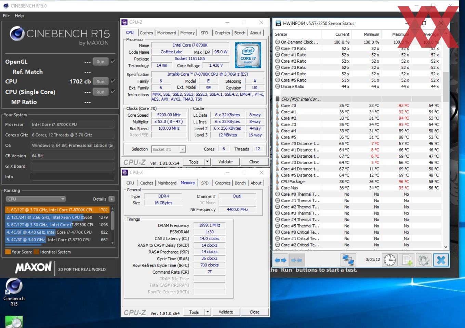Open HWiNFO network remote monitoring icon

(x=348, y=260)
